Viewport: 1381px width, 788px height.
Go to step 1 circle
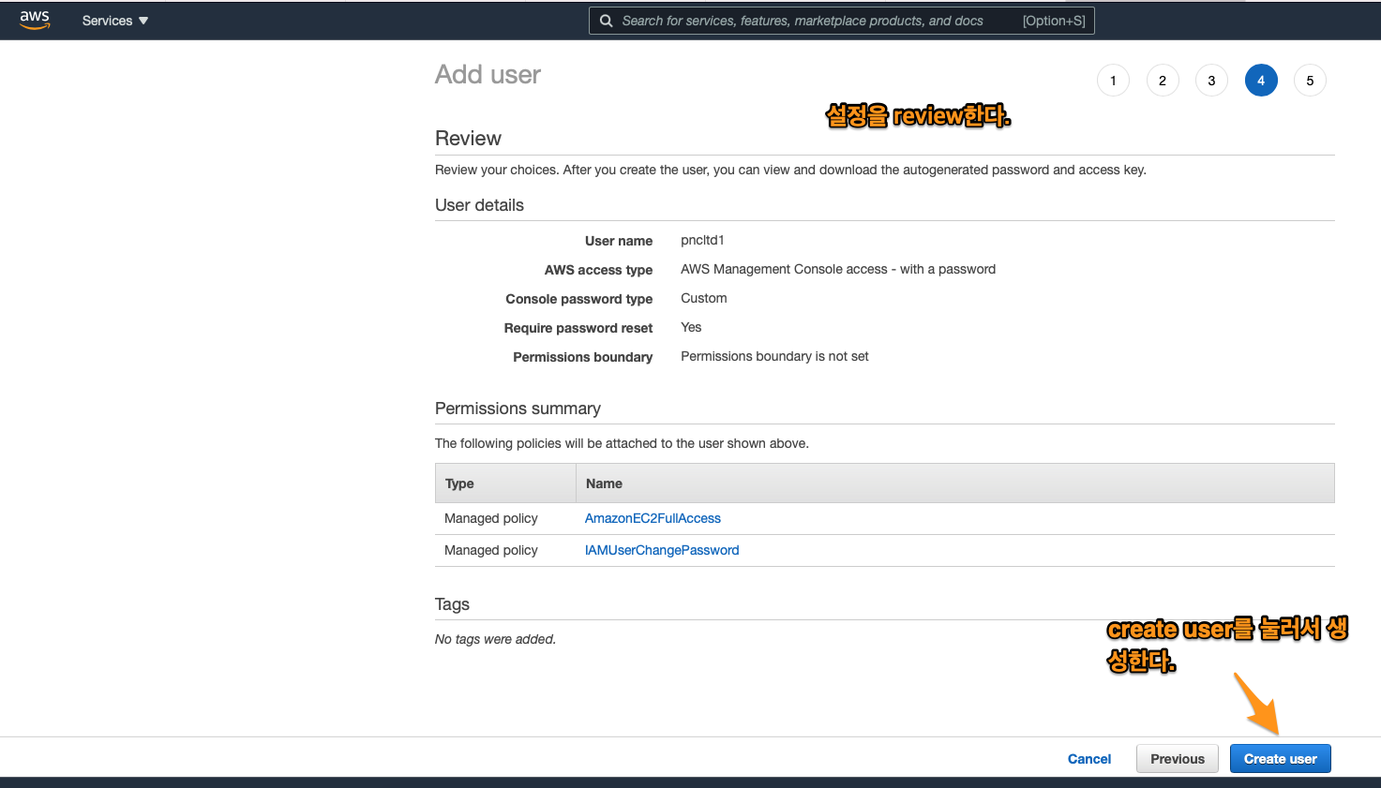click(x=1113, y=81)
